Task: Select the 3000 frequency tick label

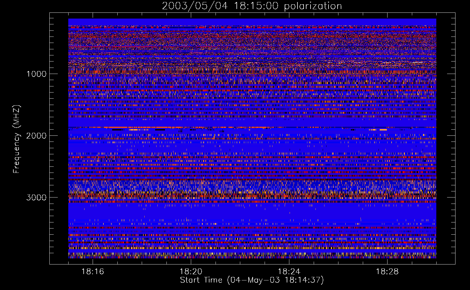Action: pyautogui.click(x=36, y=197)
